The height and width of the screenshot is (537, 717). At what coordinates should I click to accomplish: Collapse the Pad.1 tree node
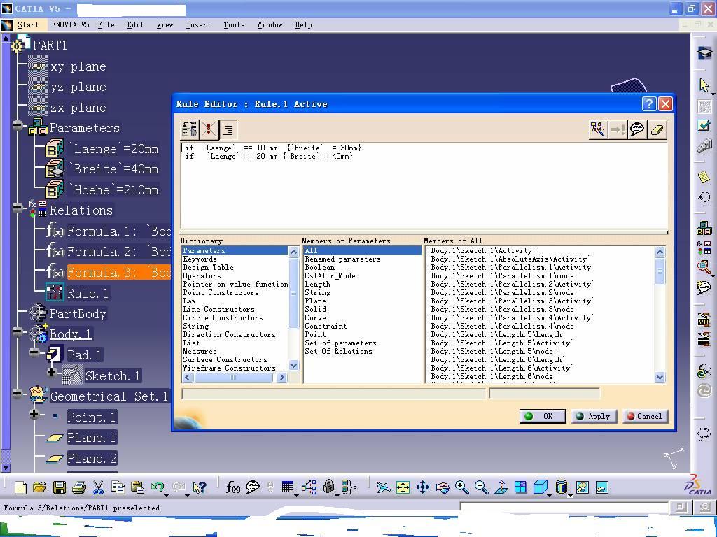34,352
